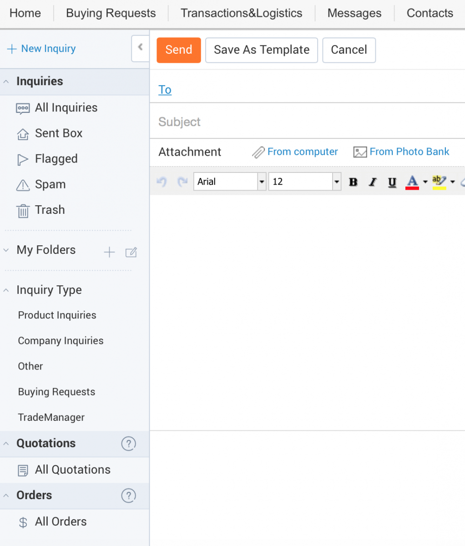The image size is (465, 546).
Task: Toggle italic text formatting
Action: (x=373, y=182)
